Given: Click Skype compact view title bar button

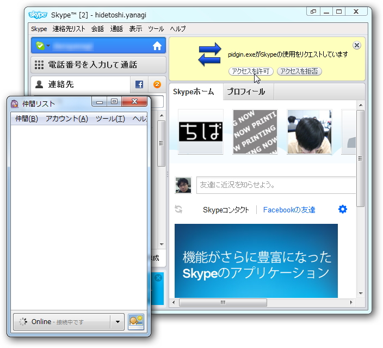Looking at the screenshot, I should coord(313,11).
